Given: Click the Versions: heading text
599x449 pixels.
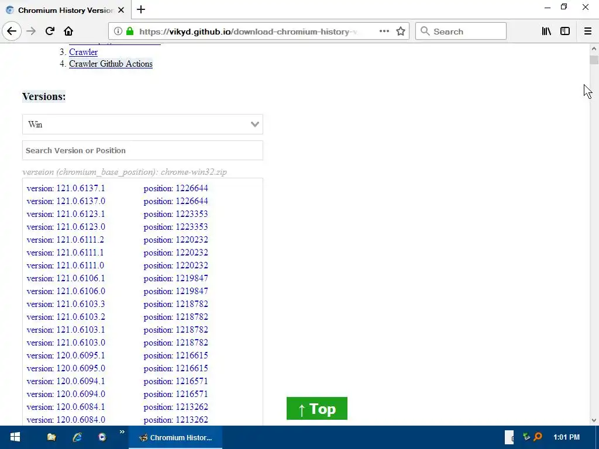Looking at the screenshot, I should point(44,96).
